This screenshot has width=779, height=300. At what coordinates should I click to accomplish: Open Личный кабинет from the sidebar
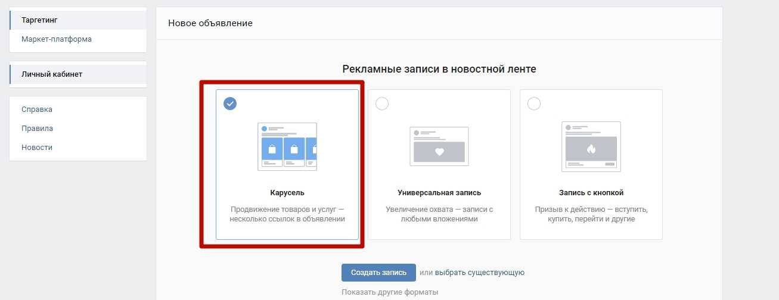tap(52, 74)
